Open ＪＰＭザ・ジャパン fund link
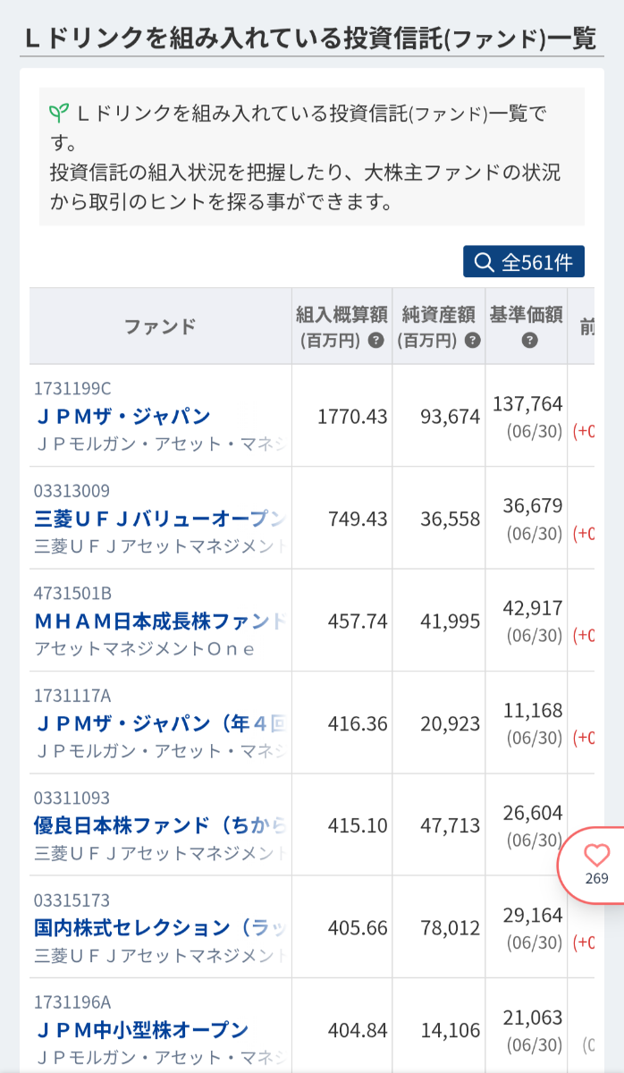Viewport: 624px width, 1073px height. (x=122, y=416)
